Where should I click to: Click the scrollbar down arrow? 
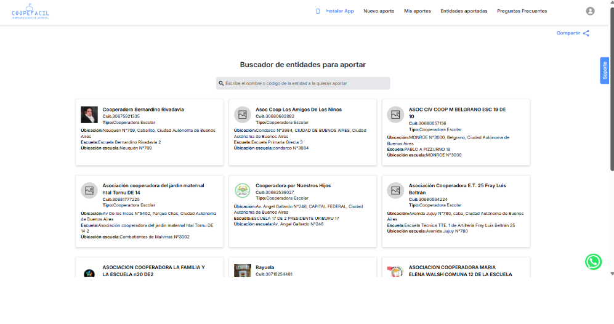tap(612, 273)
